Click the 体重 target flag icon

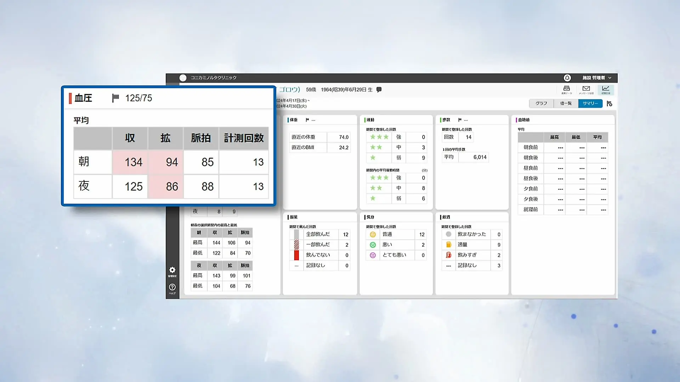pyautogui.click(x=307, y=120)
